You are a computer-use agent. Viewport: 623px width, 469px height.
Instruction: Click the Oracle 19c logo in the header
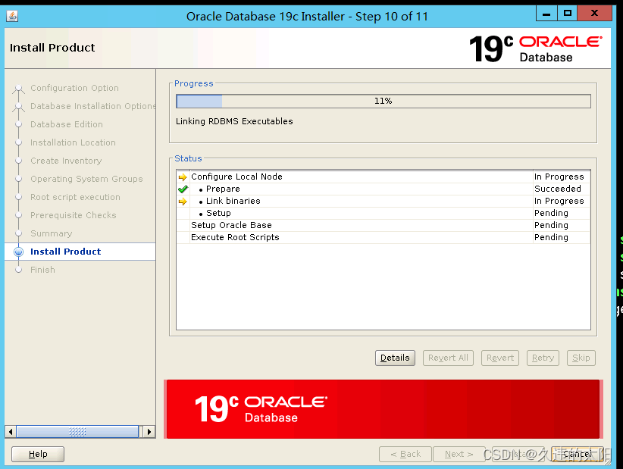tap(535, 48)
